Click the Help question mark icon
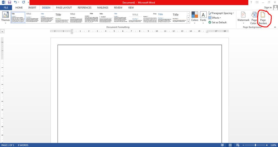Viewport: 278px width, 147px height. [x=251, y=2]
